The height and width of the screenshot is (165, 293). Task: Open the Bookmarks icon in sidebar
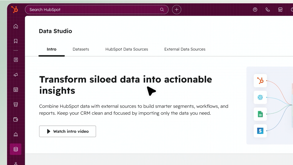point(16,41)
